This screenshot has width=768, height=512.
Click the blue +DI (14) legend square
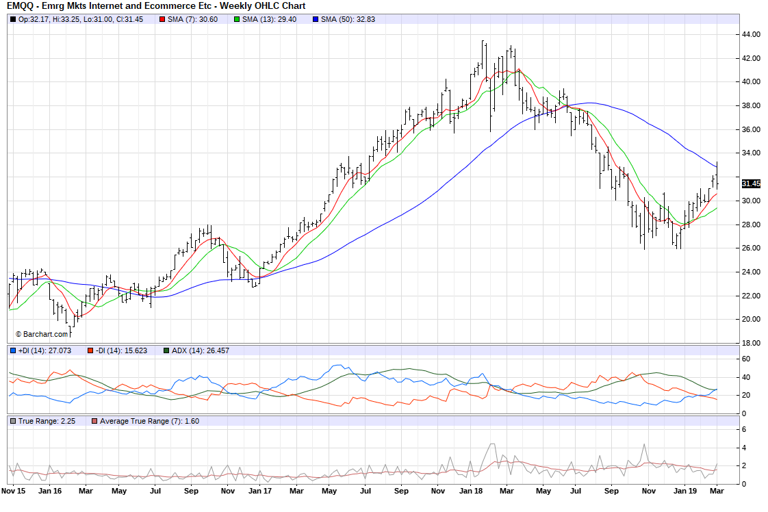[x=13, y=350]
